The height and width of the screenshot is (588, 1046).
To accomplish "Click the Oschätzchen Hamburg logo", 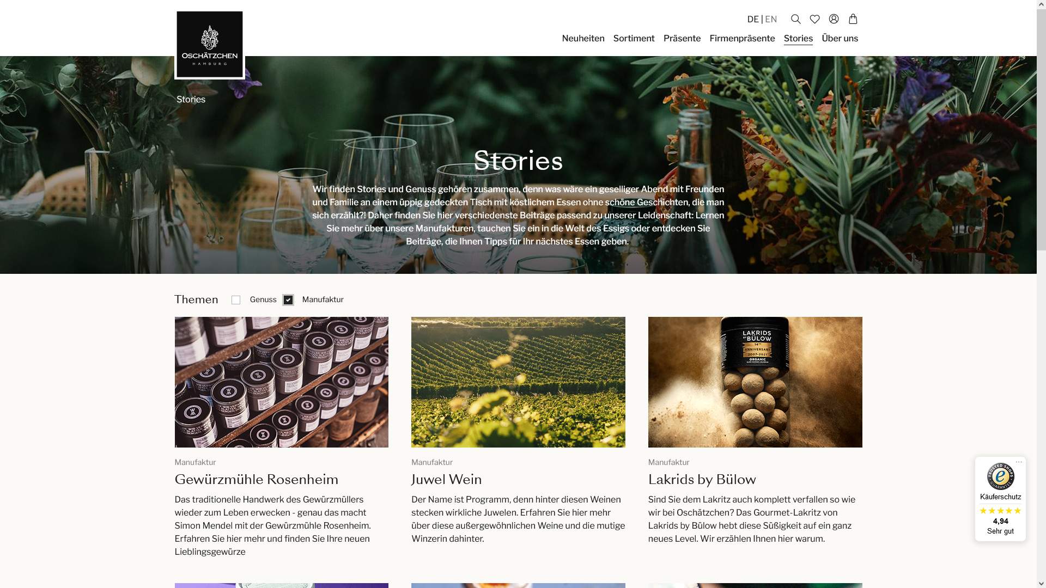I will coord(210,45).
